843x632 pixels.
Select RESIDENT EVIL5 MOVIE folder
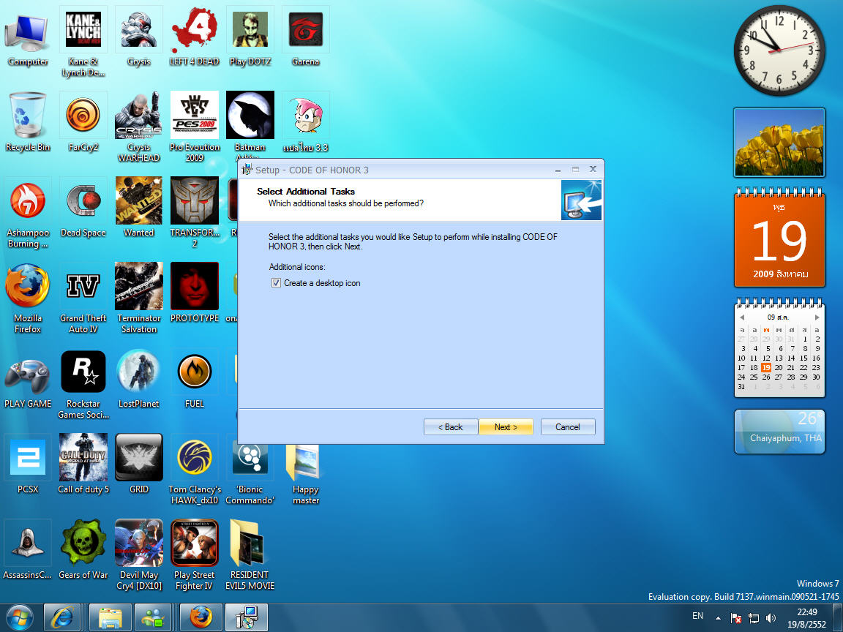pos(250,556)
